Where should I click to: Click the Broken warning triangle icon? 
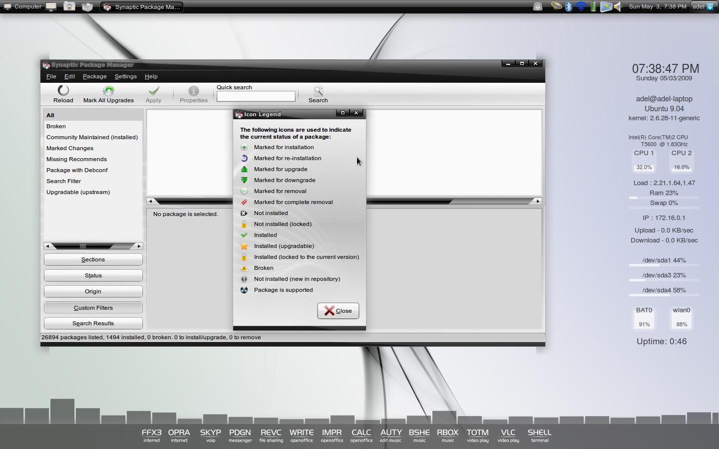click(244, 268)
